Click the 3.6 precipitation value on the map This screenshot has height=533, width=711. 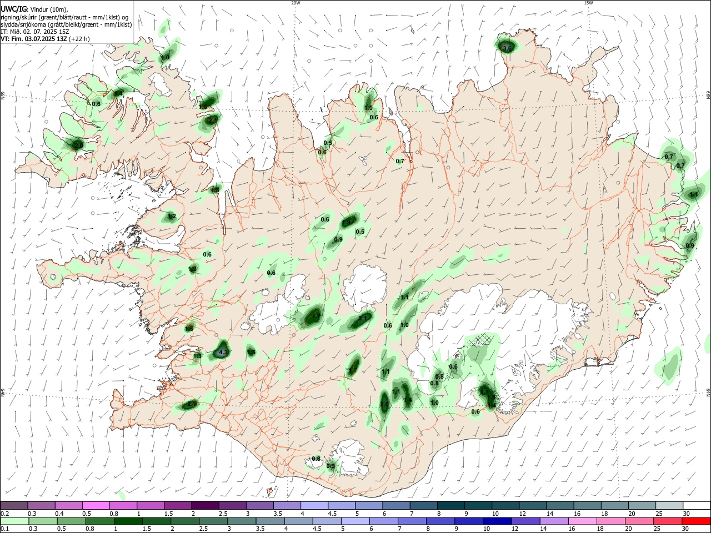click(x=507, y=48)
